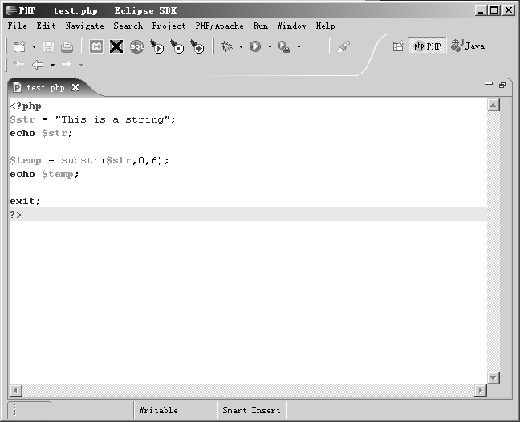The height and width of the screenshot is (422, 520).
Task: Click the pencil marker toolbar icon
Action: pos(343,46)
